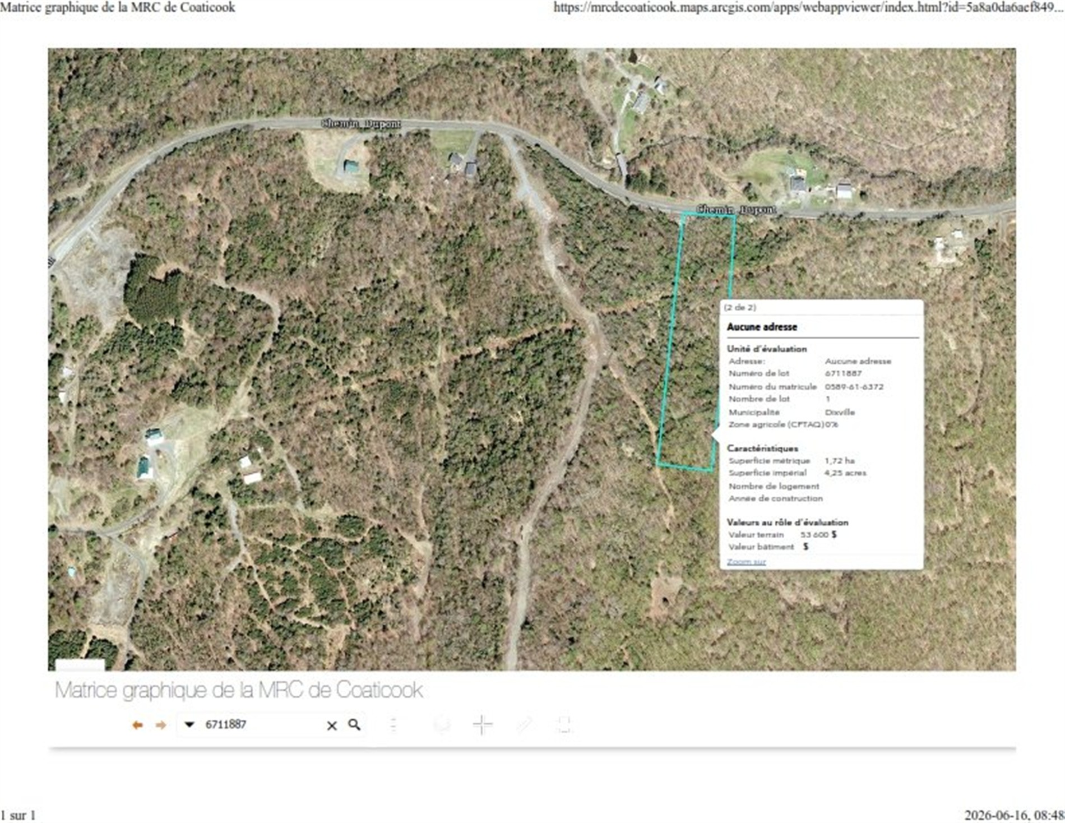Select the white box at map bottom-left
Image resolution: width=1065 pixels, height=823 pixels.
(x=80, y=665)
